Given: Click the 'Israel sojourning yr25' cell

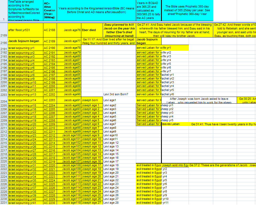Looking at the screenshot, I should click(25, 143).
